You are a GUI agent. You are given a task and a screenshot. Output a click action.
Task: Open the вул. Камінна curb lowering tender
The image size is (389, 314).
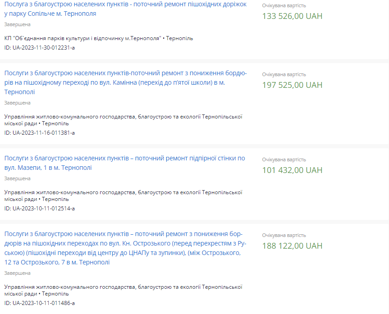(x=125, y=82)
